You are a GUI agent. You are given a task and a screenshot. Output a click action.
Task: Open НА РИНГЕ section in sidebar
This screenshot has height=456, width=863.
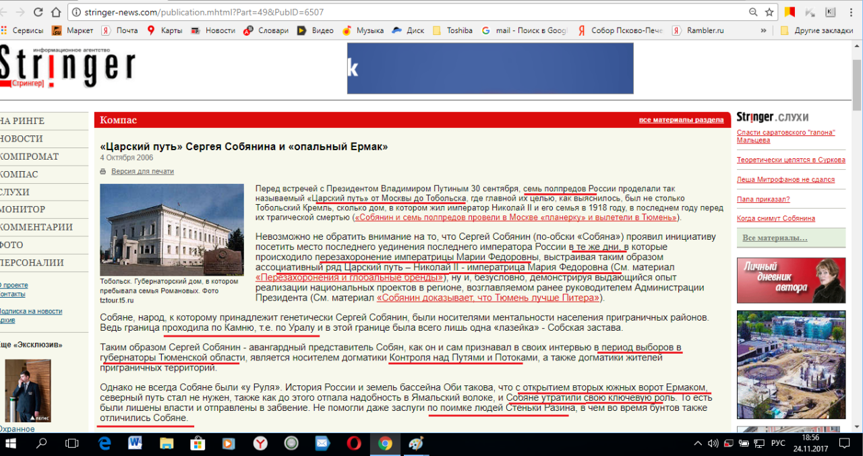click(23, 121)
